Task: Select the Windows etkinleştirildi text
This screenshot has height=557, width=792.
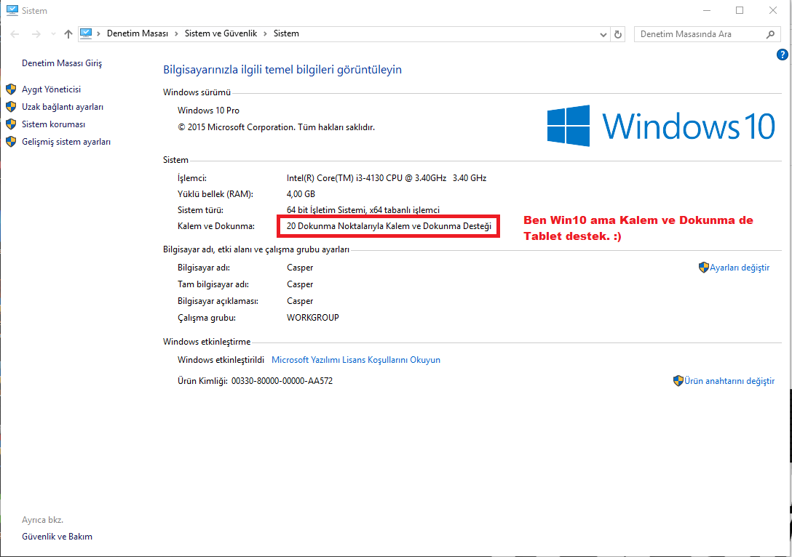Action: pos(221,360)
